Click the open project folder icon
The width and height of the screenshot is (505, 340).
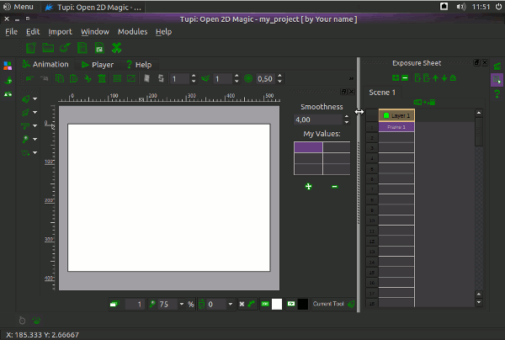point(48,48)
